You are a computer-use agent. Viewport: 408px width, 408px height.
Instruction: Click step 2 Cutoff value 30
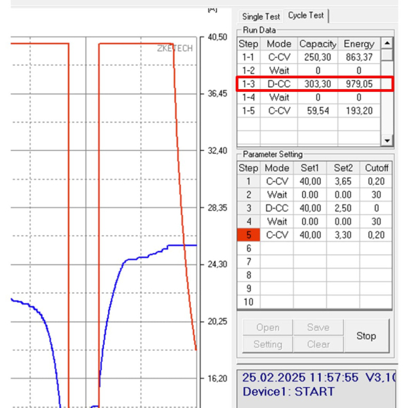(x=376, y=194)
